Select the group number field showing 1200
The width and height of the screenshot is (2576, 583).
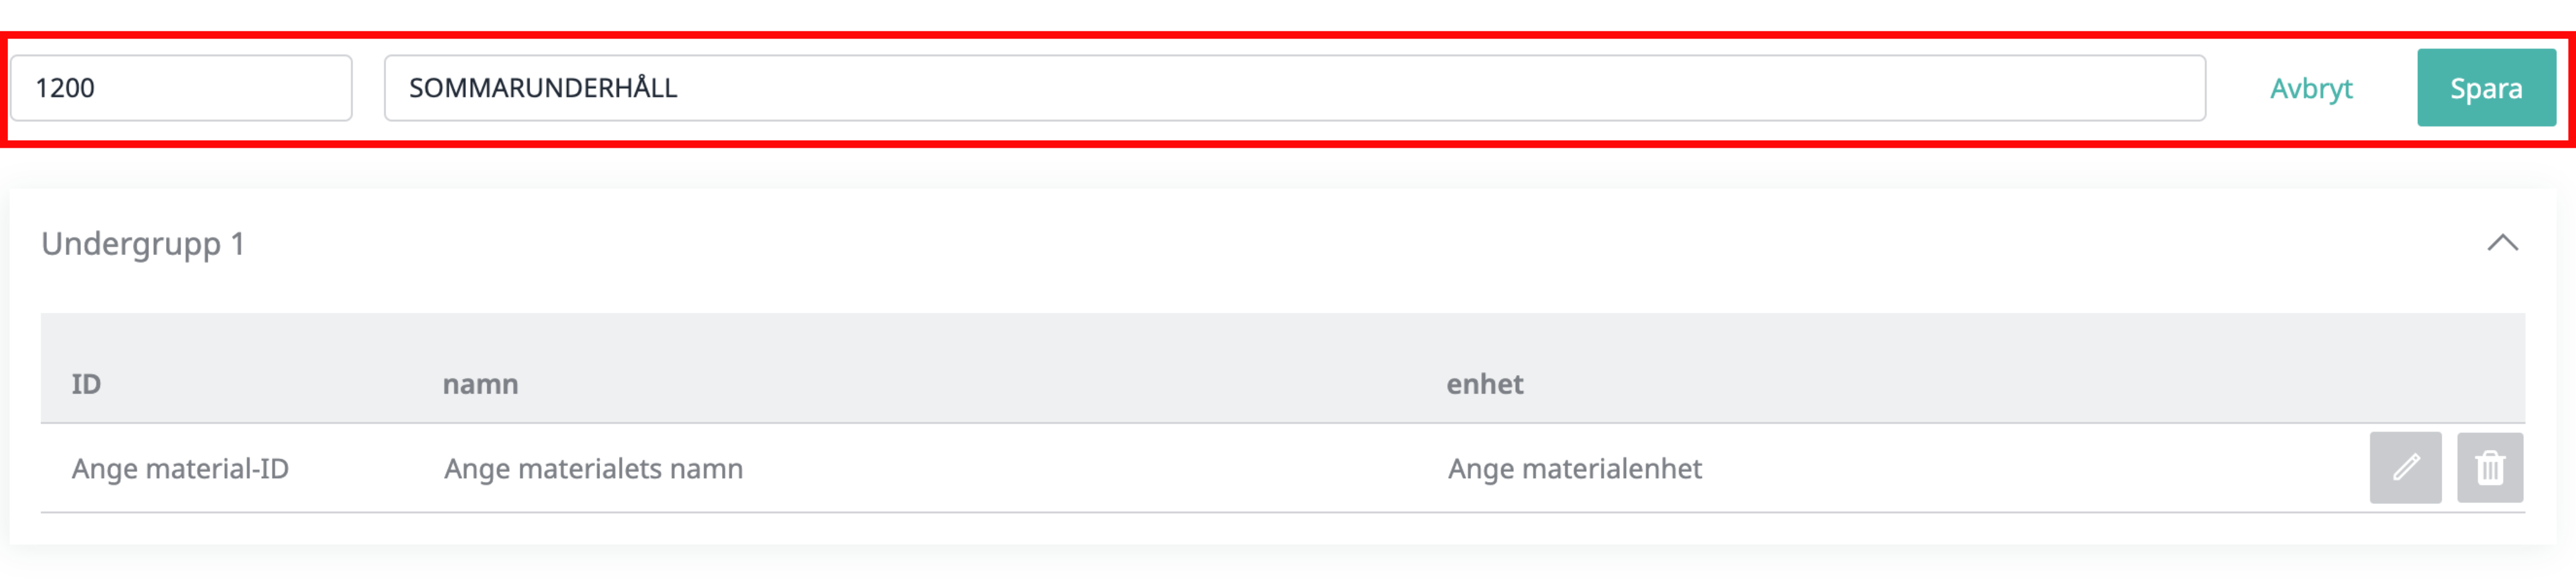click(x=181, y=88)
